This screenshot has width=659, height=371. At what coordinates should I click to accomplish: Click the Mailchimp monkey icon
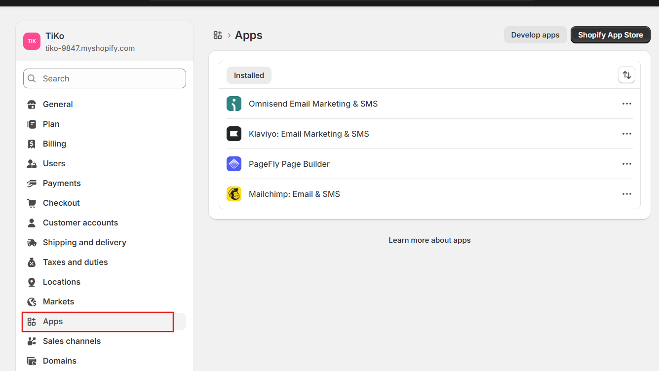234,194
